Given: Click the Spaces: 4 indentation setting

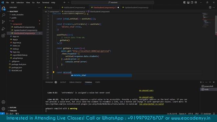Looking at the screenshot, I should click(182, 114).
